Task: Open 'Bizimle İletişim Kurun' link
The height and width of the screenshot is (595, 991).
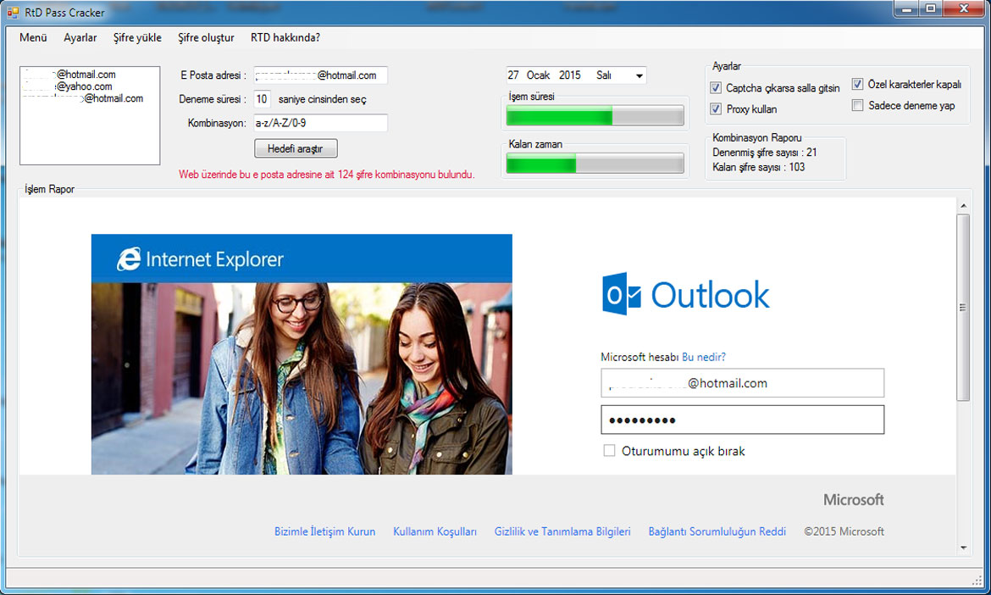Action: point(325,531)
